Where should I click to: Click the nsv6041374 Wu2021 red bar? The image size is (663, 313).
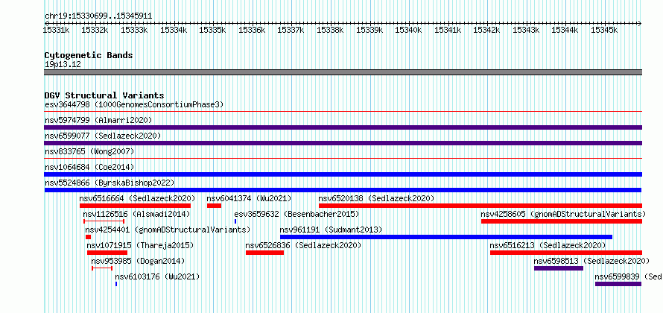214,206
